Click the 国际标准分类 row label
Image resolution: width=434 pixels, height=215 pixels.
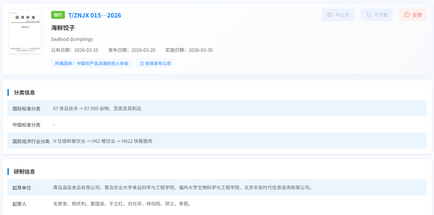[26, 109]
